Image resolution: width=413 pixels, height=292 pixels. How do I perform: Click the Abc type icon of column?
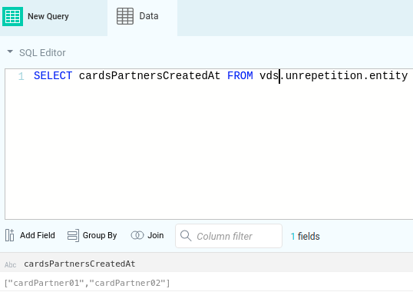click(11, 264)
